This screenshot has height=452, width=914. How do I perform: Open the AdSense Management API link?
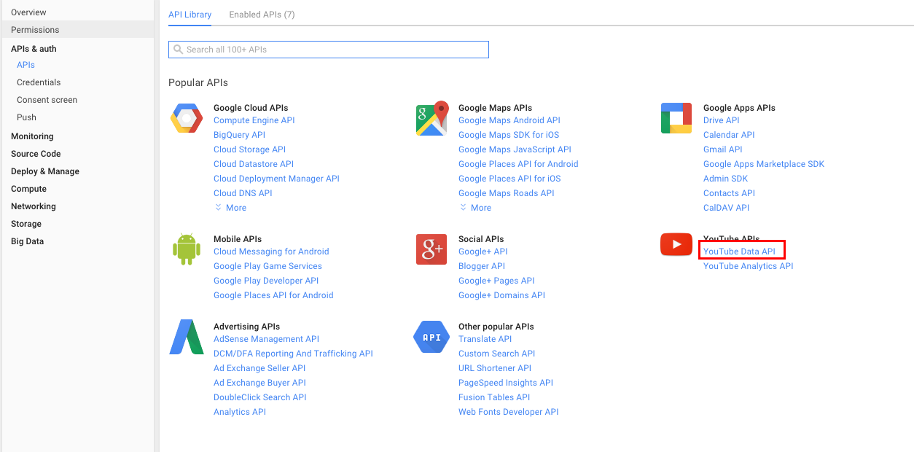point(266,339)
